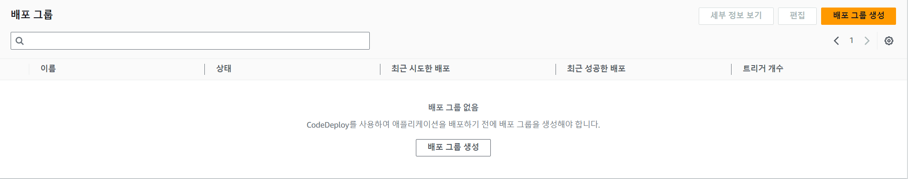Click the 상태 column header
The width and height of the screenshot is (908, 179).
(x=224, y=69)
